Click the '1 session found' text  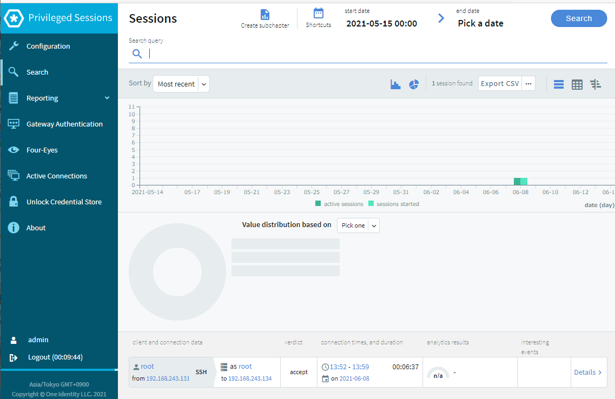pos(452,83)
